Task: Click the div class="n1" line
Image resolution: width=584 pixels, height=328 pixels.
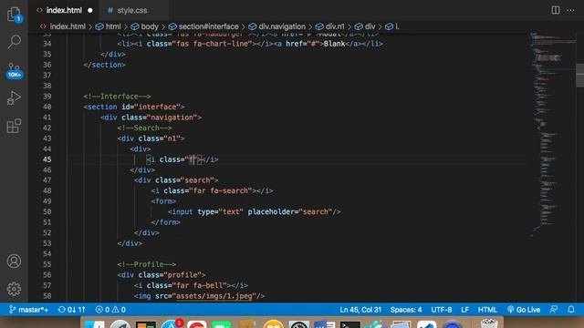Action: pos(151,138)
